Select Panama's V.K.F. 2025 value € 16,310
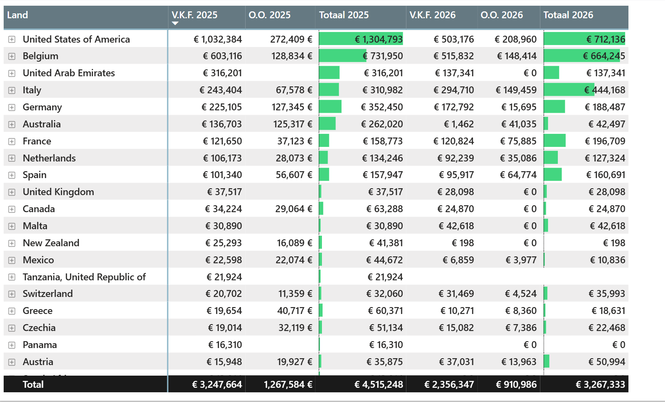Image resolution: width=665 pixels, height=402 pixels. click(x=225, y=345)
